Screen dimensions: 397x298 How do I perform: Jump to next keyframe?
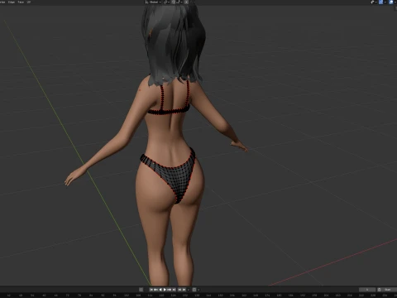click(170, 290)
